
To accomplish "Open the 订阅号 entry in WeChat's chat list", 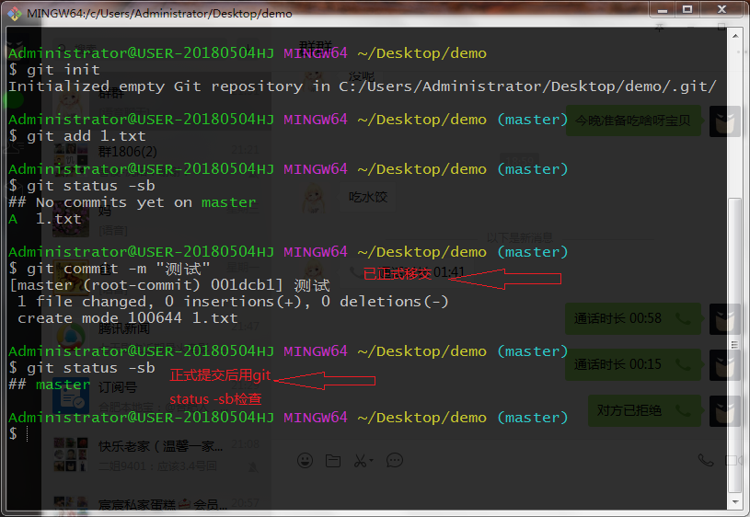I will 158,395.
